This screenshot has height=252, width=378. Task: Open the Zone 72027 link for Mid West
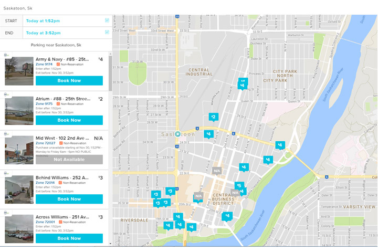pos(45,143)
